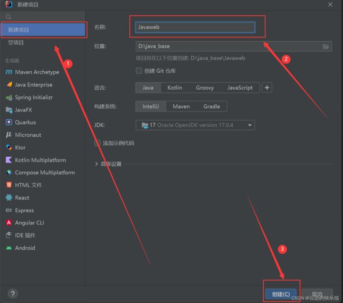Select the JavaFX label
This screenshot has height=303, width=343.
coord(23,110)
